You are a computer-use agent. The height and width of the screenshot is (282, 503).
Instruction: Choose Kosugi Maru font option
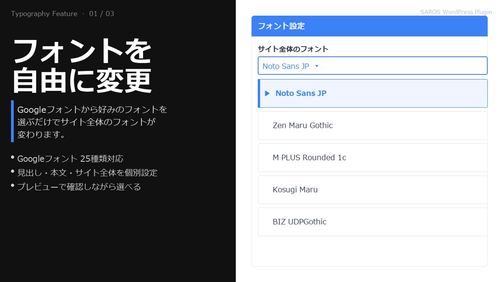373,190
